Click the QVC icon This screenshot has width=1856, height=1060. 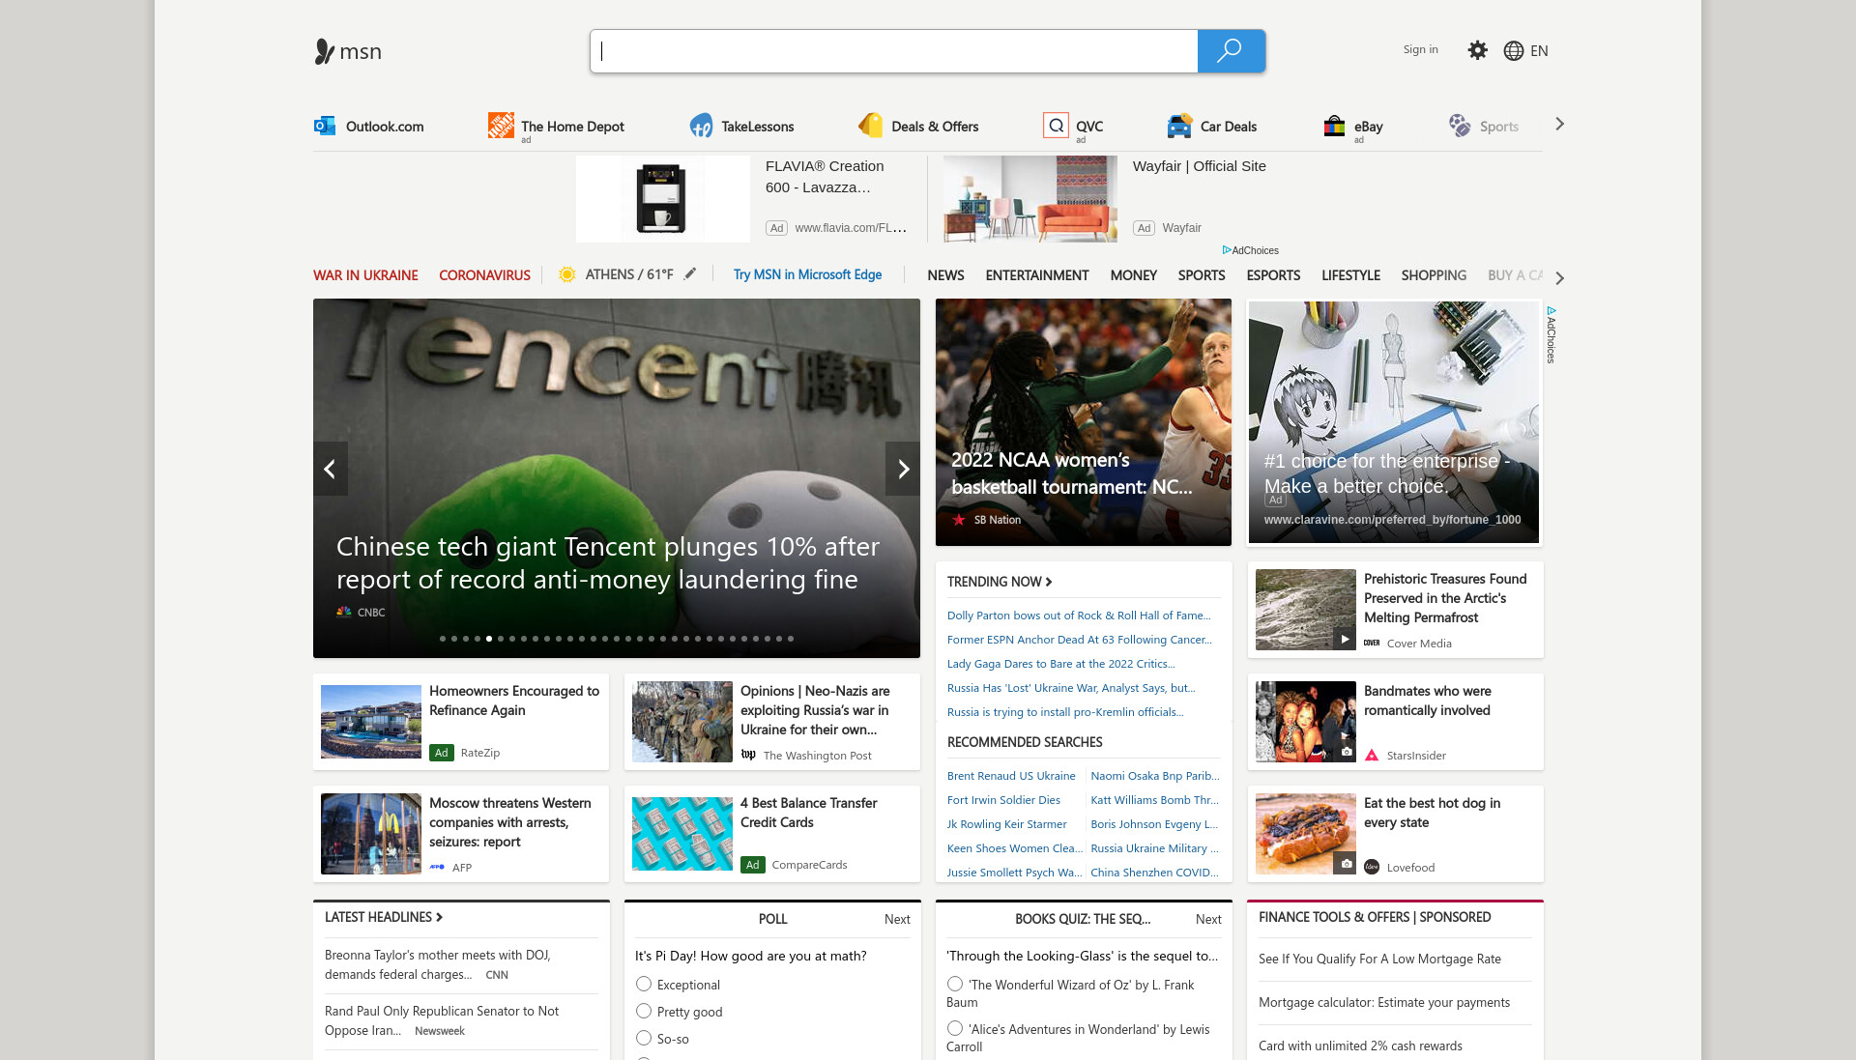(x=1056, y=125)
